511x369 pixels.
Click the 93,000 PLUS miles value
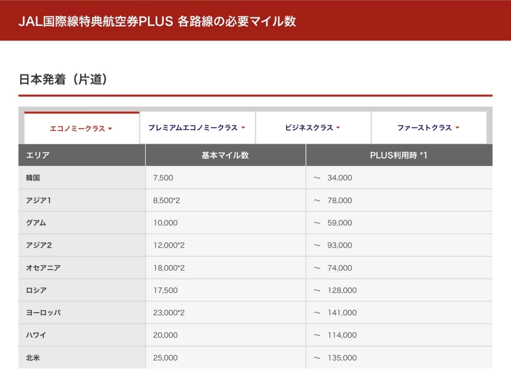[x=339, y=245]
